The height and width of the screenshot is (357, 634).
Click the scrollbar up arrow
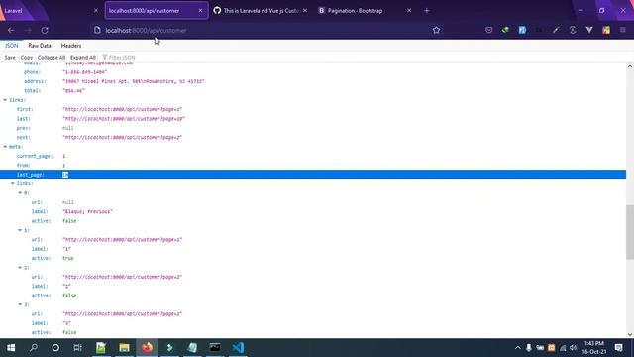click(x=630, y=66)
